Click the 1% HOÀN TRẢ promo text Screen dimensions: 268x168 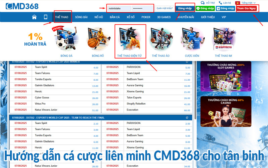[35, 39]
